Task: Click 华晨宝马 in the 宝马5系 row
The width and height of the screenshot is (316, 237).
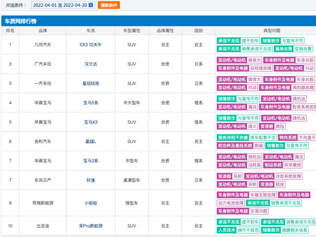Action: pyautogui.click(x=43, y=103)
